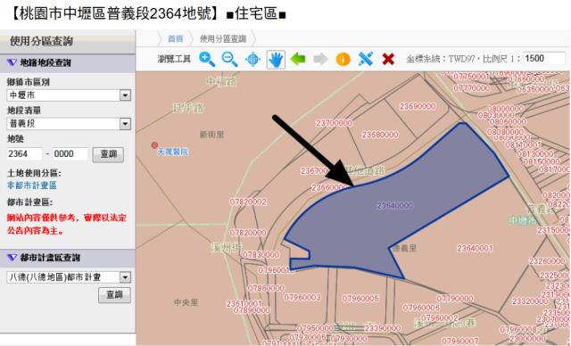
Task: Click the 新街里 map label
Action: click(211, 135)
